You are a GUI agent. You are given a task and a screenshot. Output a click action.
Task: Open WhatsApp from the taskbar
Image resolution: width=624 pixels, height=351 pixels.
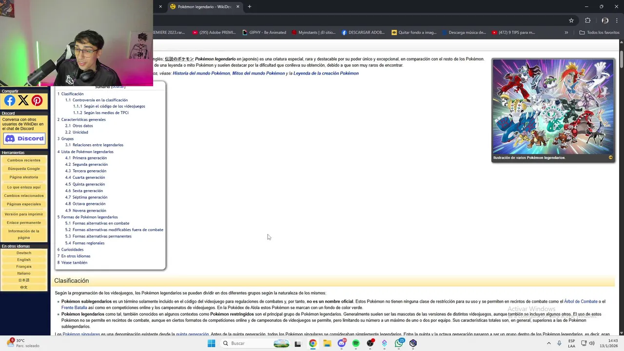coord(399,343)
